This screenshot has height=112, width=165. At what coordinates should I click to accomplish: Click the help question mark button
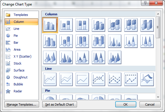(x=145, y=3)
